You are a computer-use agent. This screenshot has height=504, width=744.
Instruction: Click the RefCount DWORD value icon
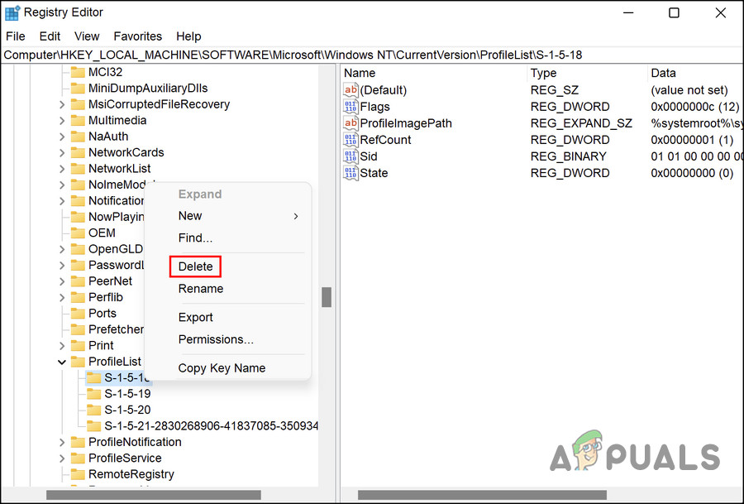tap(351, 140)
